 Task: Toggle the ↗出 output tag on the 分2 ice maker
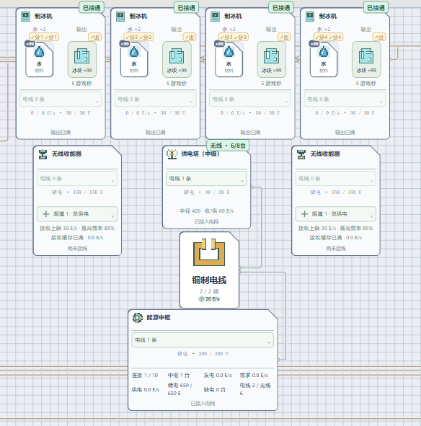tap(190, 37)
